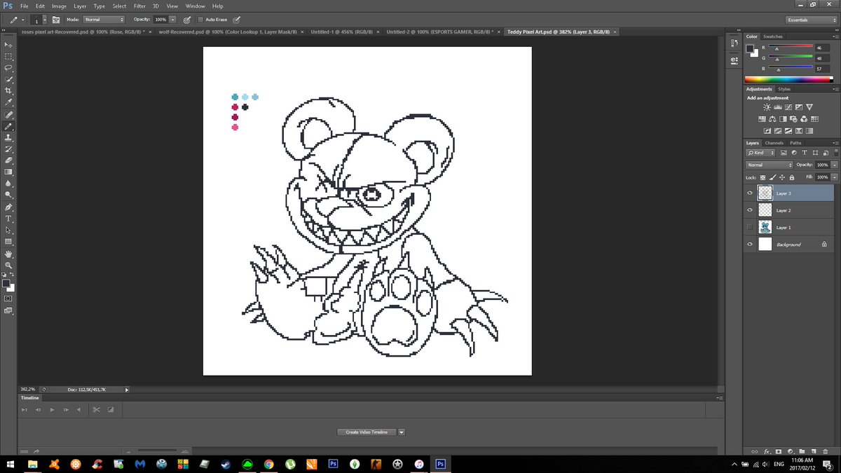841x473 pixels.
Task: Select the Rectangular Marquee tool
Action: click(x=9, y=57)
